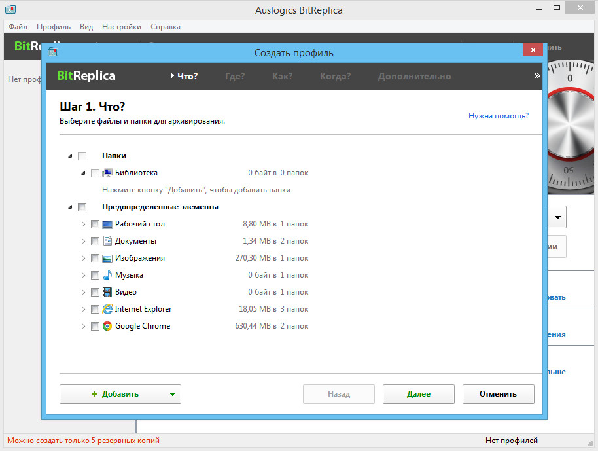
Task: Toggle the Предопределенные элементы checkbox
Action: [x=82, y=207]
